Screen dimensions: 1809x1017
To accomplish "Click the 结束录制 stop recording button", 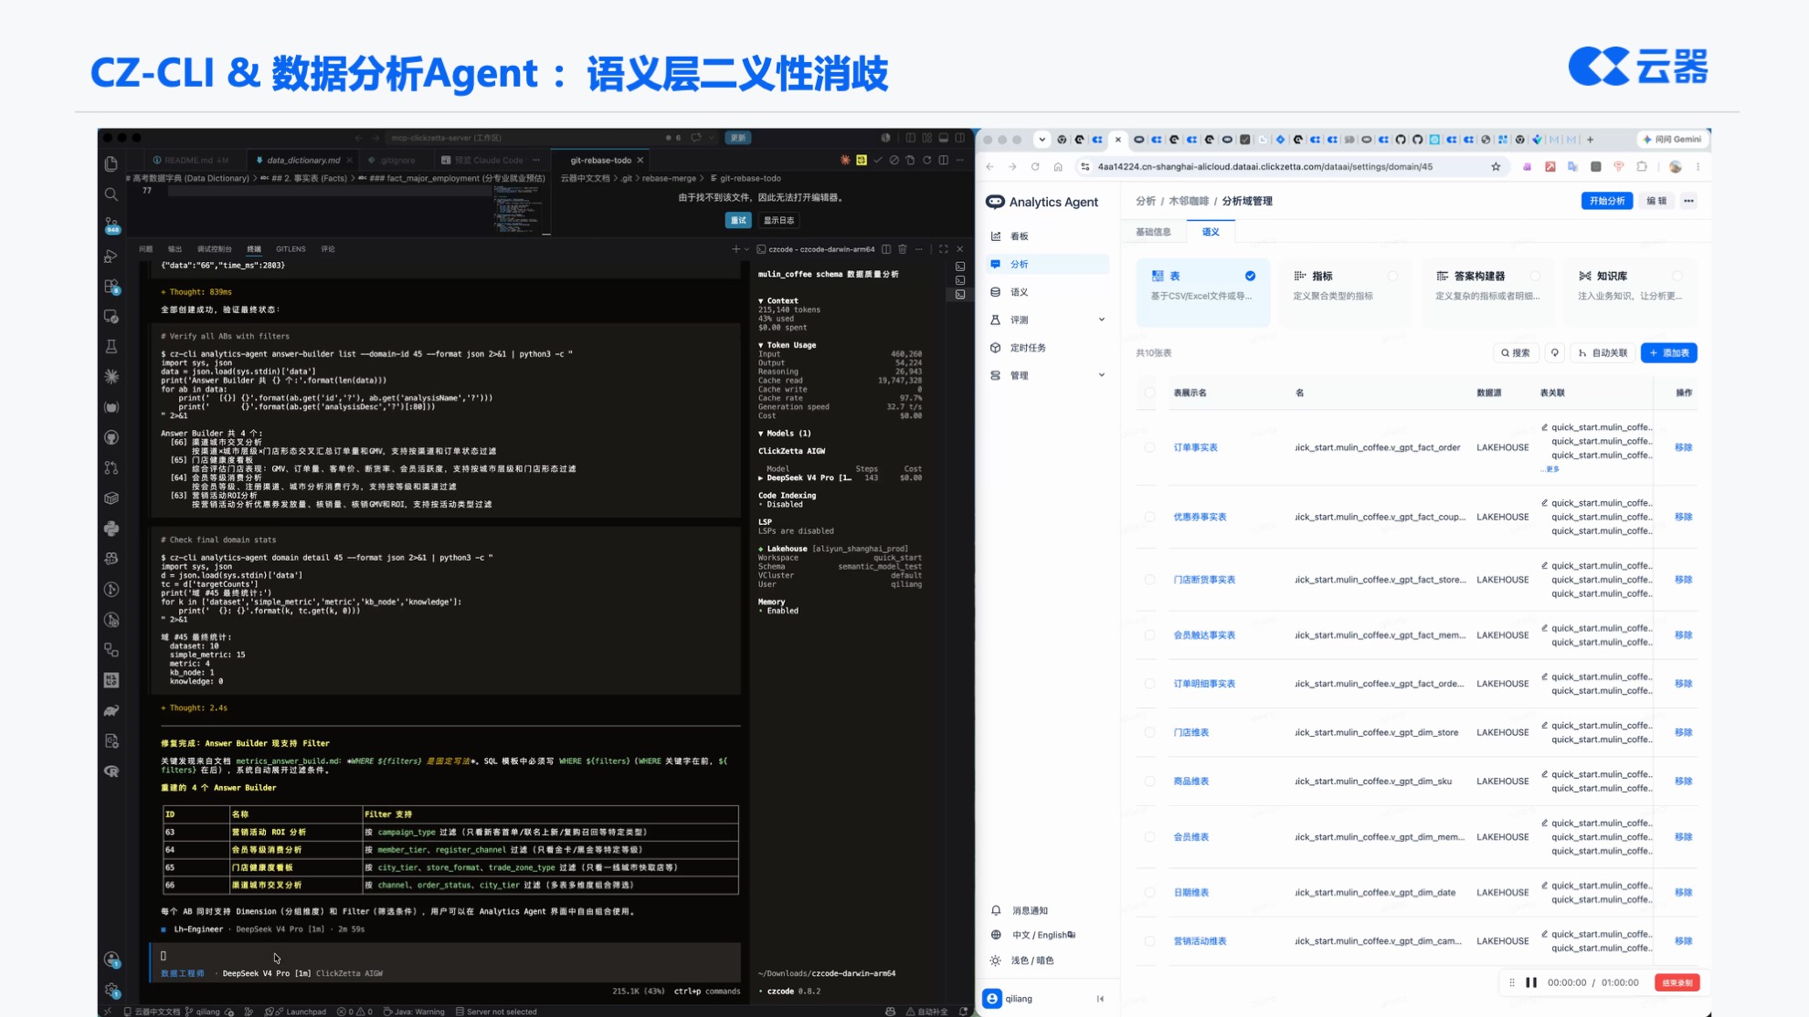I will [x=1677, y=982].
